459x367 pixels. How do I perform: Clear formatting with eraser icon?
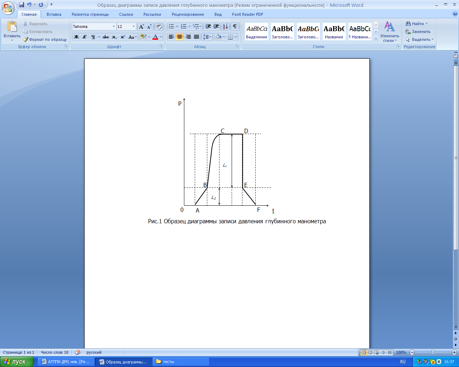pyautogui.click(x=159, y=27)
